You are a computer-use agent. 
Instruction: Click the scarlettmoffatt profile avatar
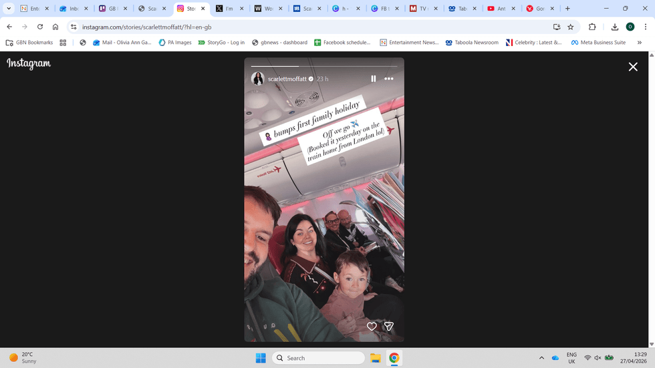(257, 79)
